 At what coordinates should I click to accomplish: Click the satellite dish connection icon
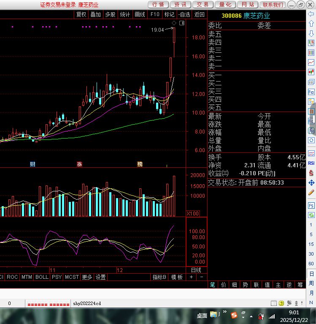point(289,303)
